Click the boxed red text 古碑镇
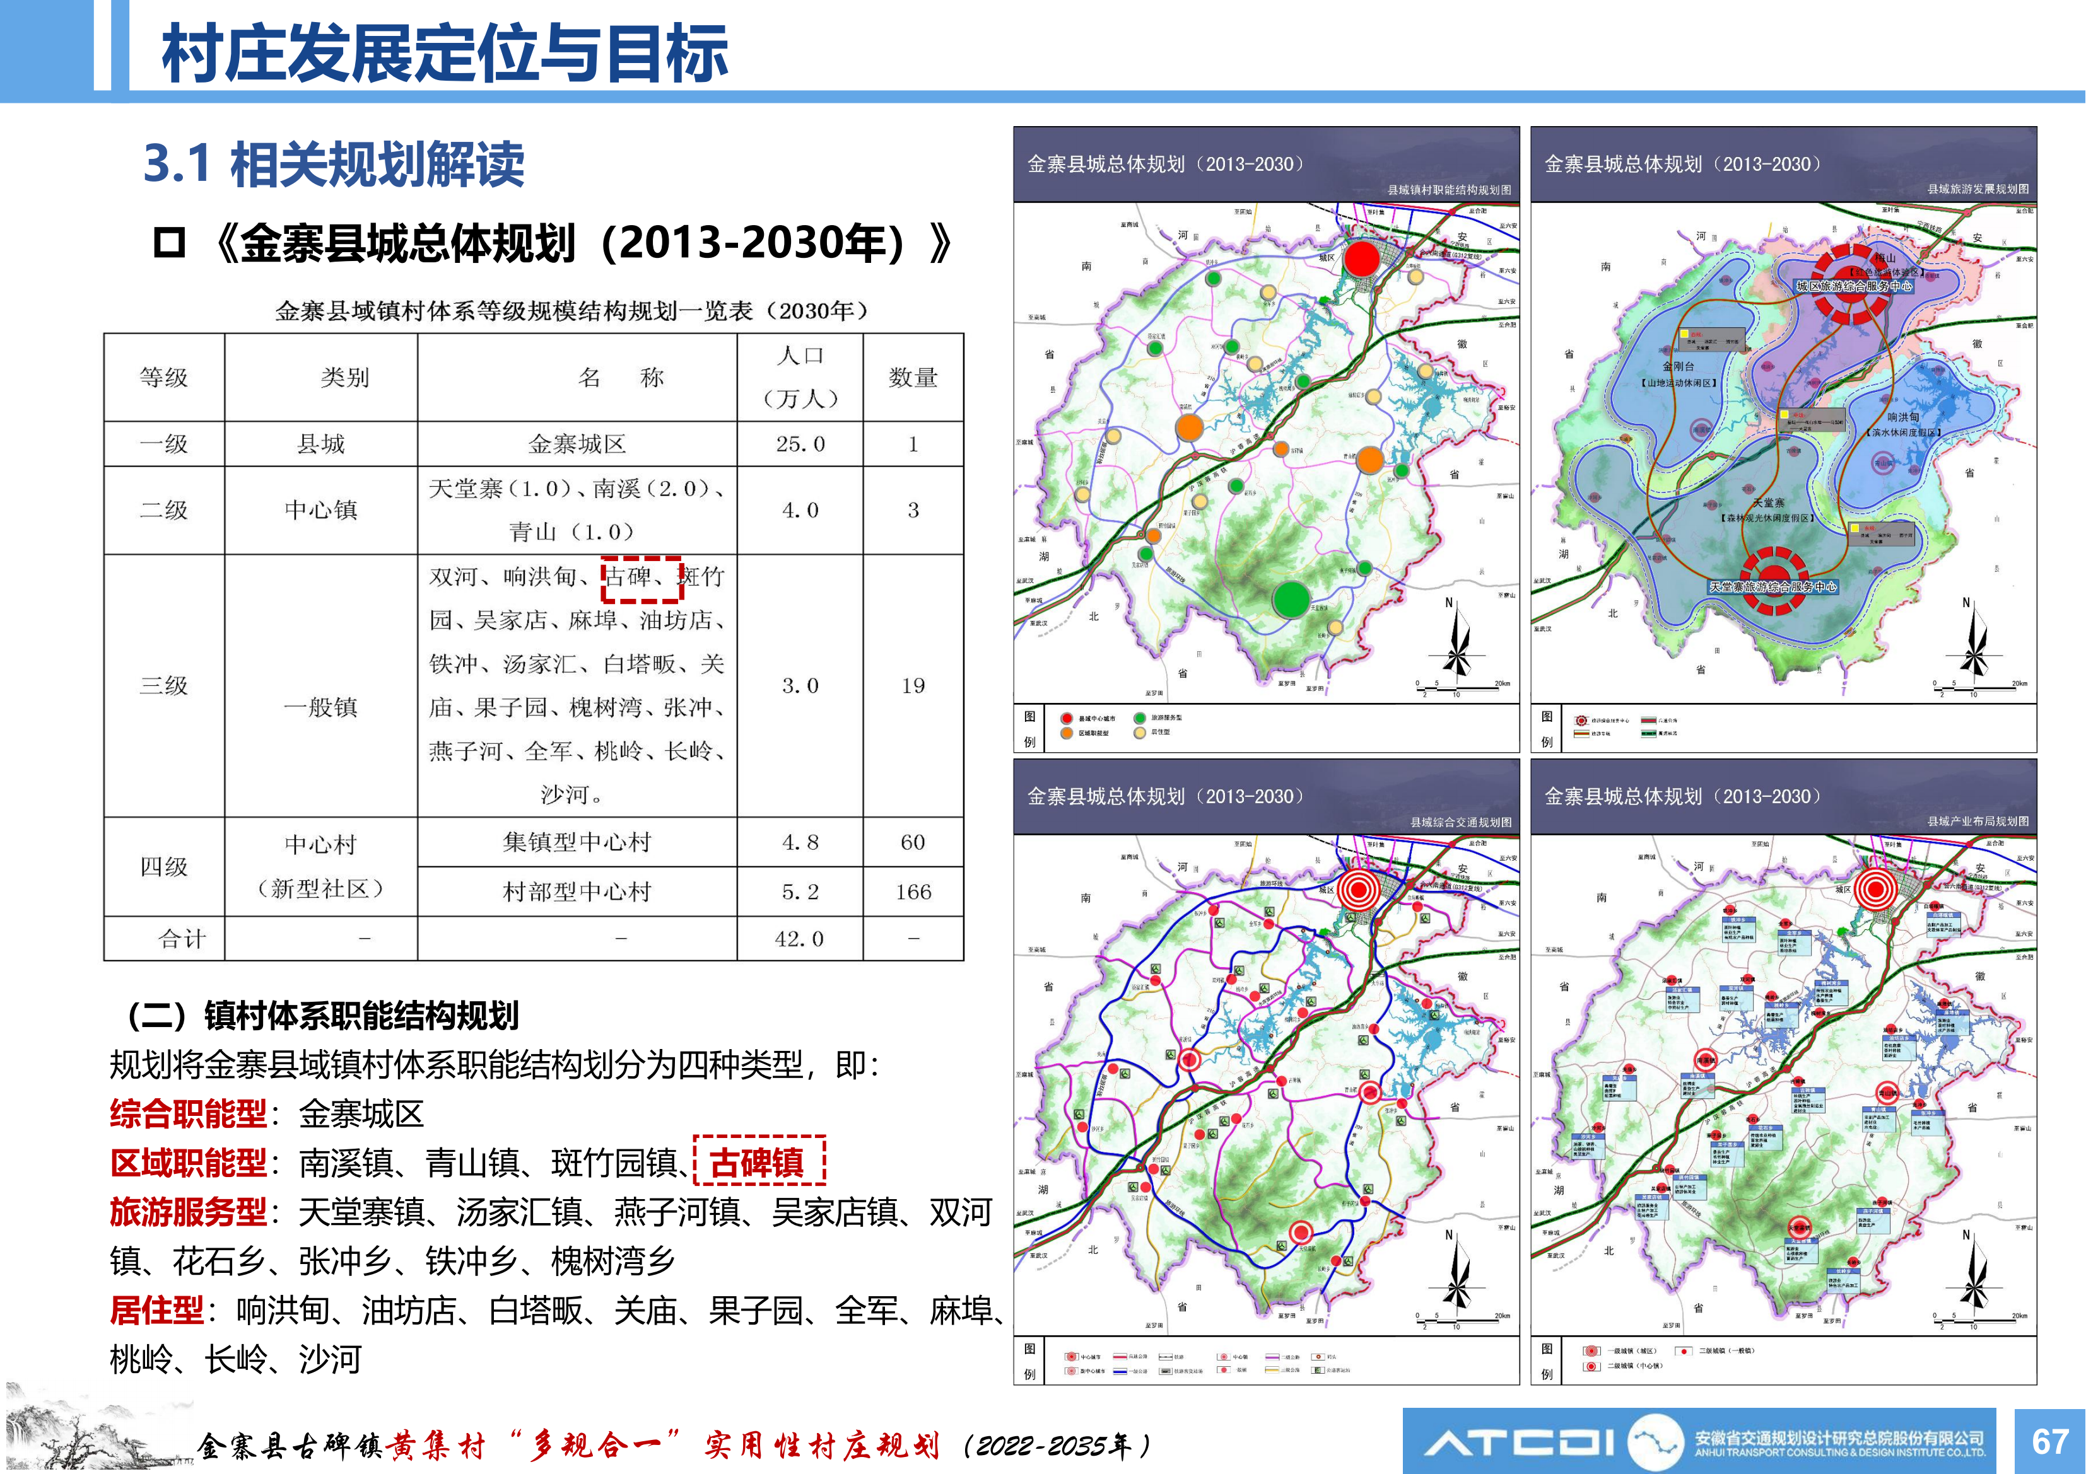The image size is (2086, 1474). pos(759,1161)
